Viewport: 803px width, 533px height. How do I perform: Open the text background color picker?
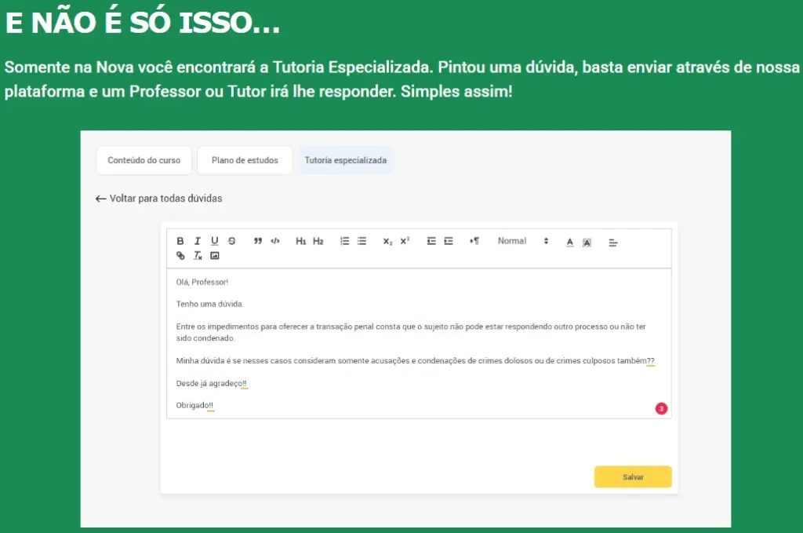(587, 243)
